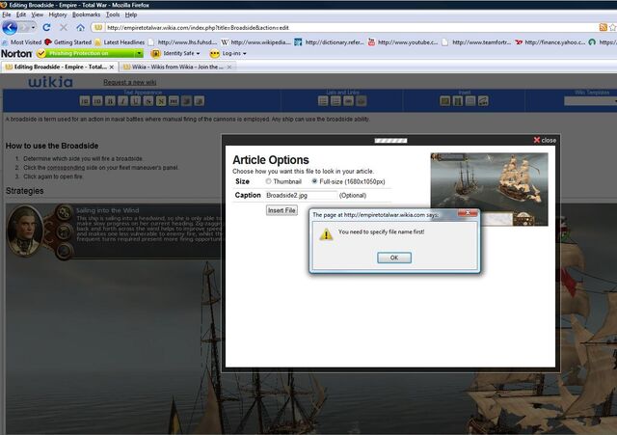Click the Norton Identity Safe icon
The height and width of the screenshot is (435, 617).
[156, 53]
